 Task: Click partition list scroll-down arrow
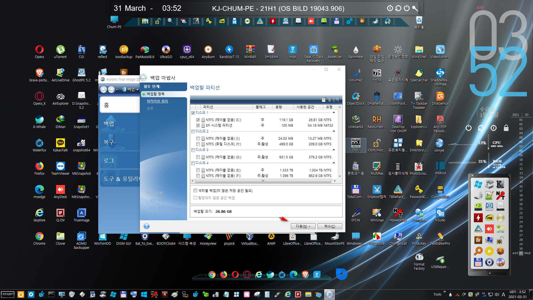(340, 176)
